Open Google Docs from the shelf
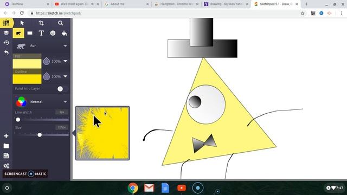Screen dimensions: 347x195 (165, 188)
